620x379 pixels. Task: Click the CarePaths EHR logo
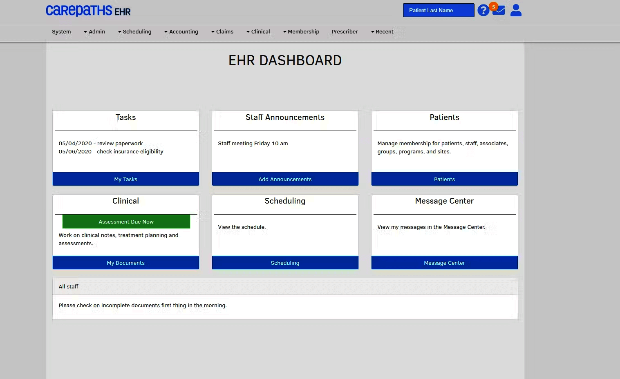(88, 11)
